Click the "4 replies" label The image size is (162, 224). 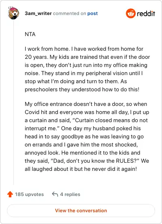coord(70,194)
